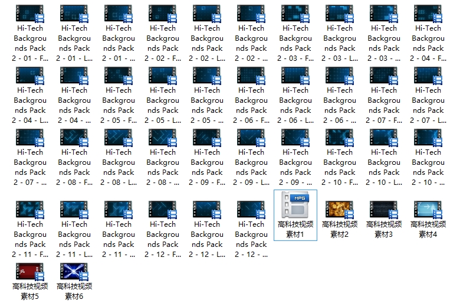Select 高科技视频素材6 with the light burst thumbnail
Screen dimensions: 450x303
click(74, 271)
